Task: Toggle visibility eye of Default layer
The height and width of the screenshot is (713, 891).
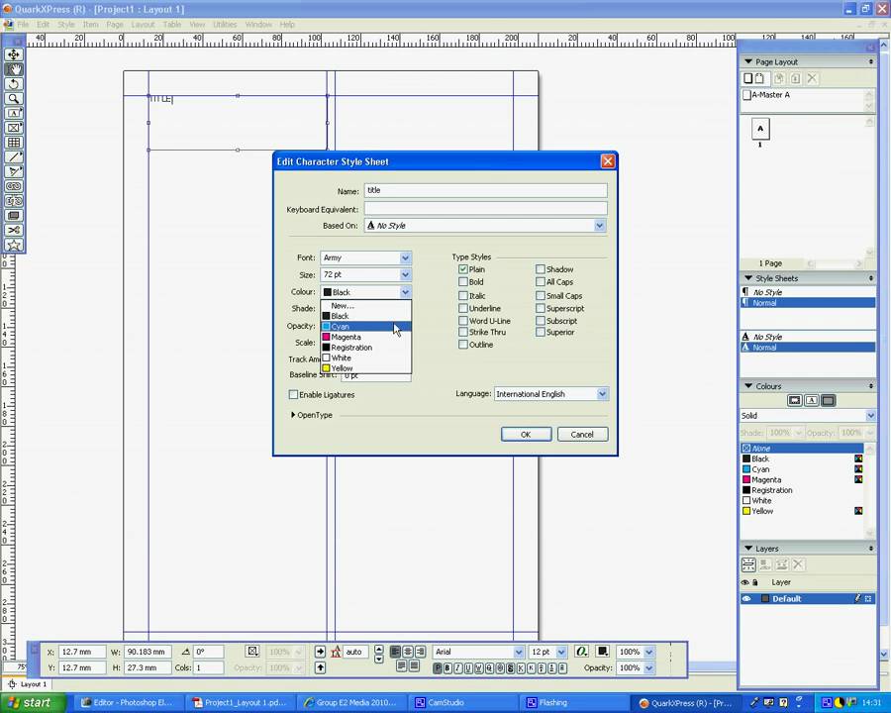Action: [x=746, y=599]
